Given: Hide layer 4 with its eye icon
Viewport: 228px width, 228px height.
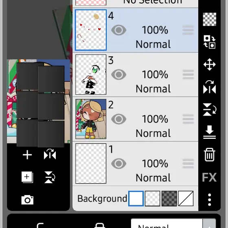Looking at the screenshot, I should (118, 30).
